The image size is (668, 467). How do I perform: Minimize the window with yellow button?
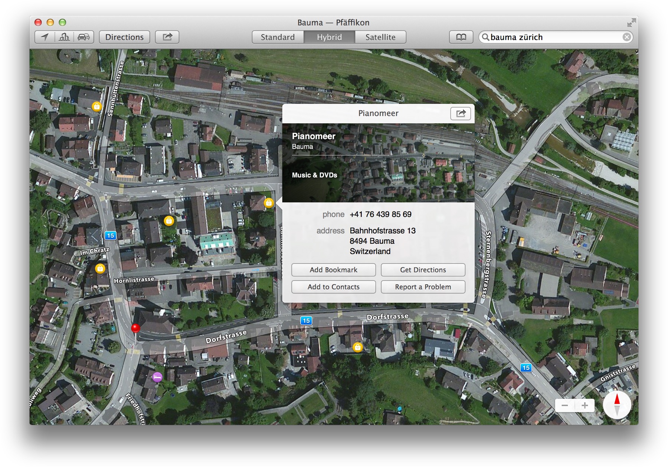50,22
